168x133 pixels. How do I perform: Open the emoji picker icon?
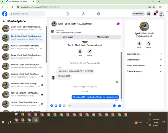(x=114, y=106)
